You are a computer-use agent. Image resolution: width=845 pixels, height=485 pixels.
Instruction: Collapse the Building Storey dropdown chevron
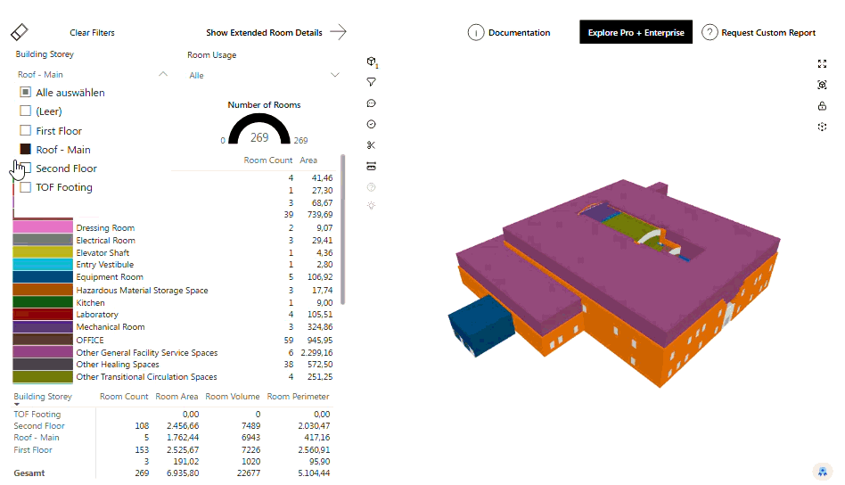pos(163,74)
